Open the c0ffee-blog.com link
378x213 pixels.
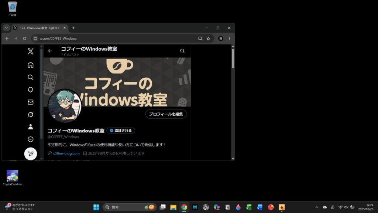66,153
